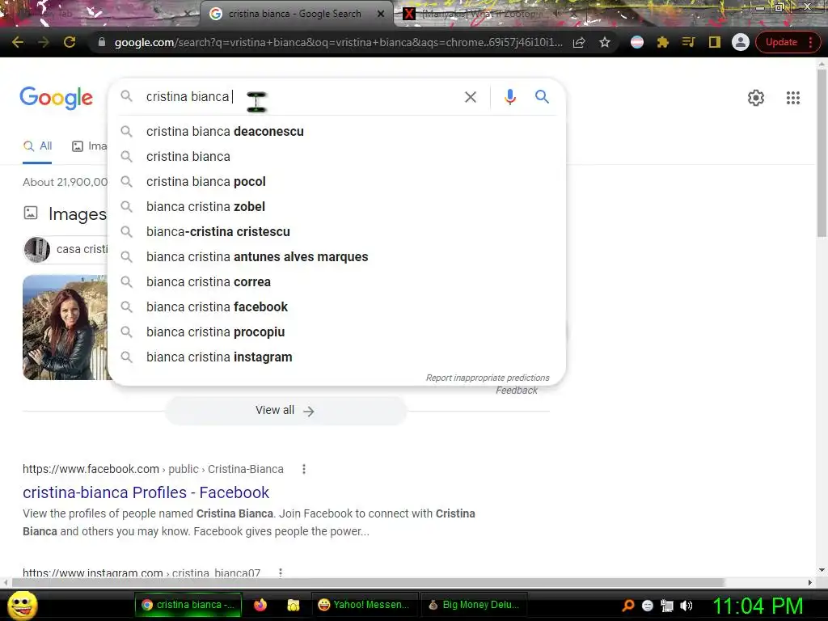
Task: Clear the search box with the X
Action: tap(471, 97)
